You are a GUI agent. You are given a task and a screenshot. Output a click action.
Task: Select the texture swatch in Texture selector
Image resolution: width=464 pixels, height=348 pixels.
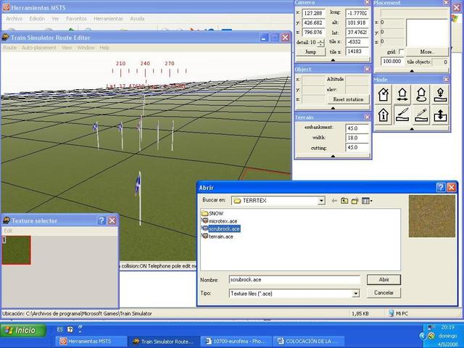click(17, 249)
